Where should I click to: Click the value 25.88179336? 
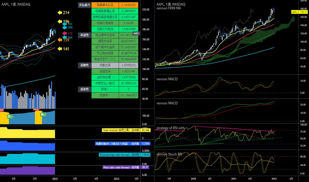(129, 53)
